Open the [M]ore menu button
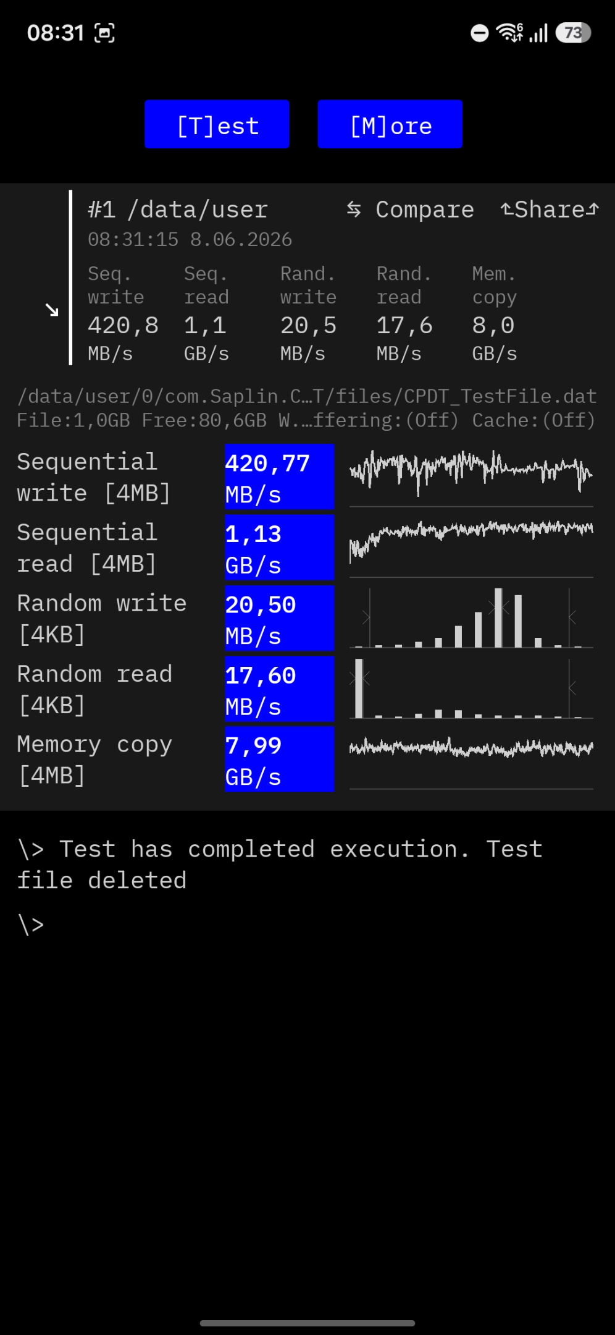 tap(390, 124)
